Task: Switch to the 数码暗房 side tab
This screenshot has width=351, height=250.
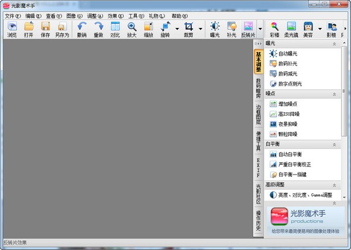Action: coord(258,88)
